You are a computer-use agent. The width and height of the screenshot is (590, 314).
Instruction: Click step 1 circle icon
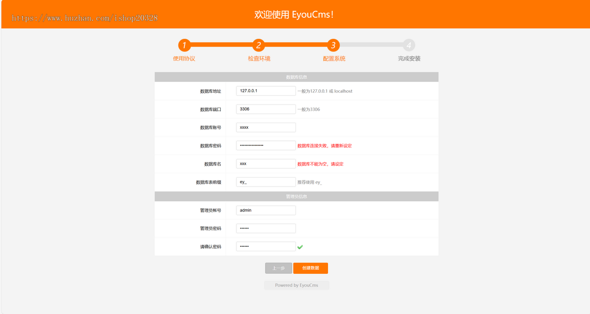[x=184, y=46]
